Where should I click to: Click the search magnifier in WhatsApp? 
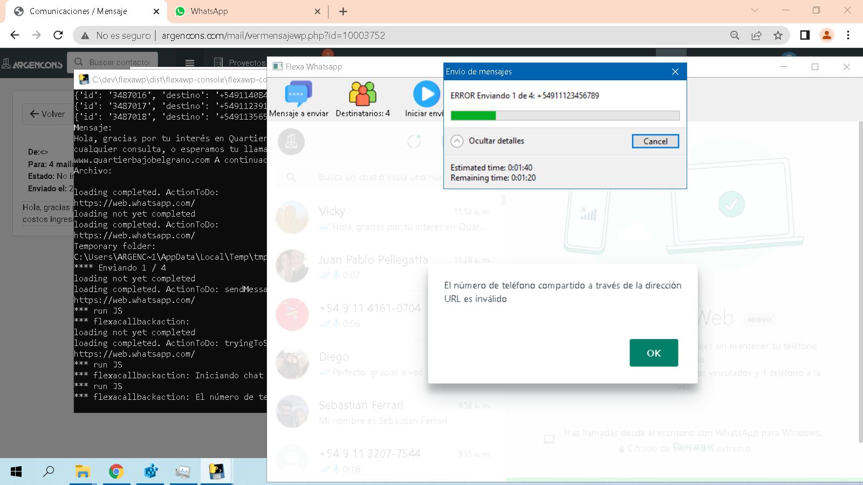(x=291, y=177)
